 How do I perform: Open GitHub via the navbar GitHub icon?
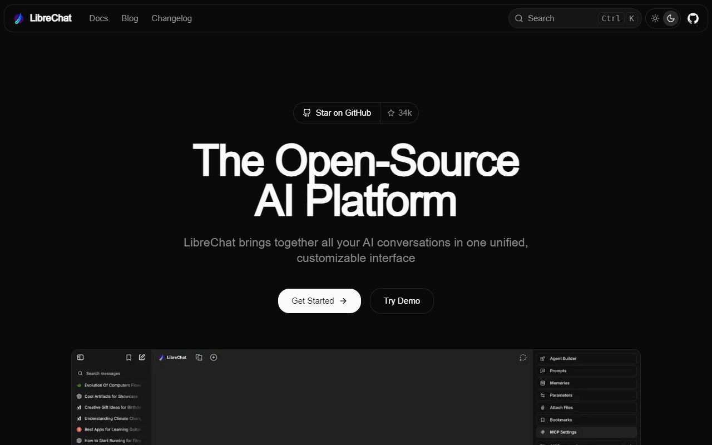[x=693, y=18]
